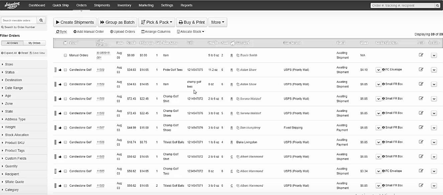Edit the Travis Smith order with pencil icon
The width and height of the screenshot is (443, 195).
point(421,55)
